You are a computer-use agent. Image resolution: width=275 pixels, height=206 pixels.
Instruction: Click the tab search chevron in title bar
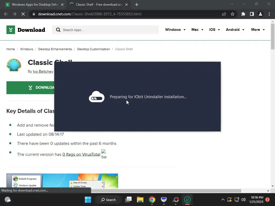232,4
